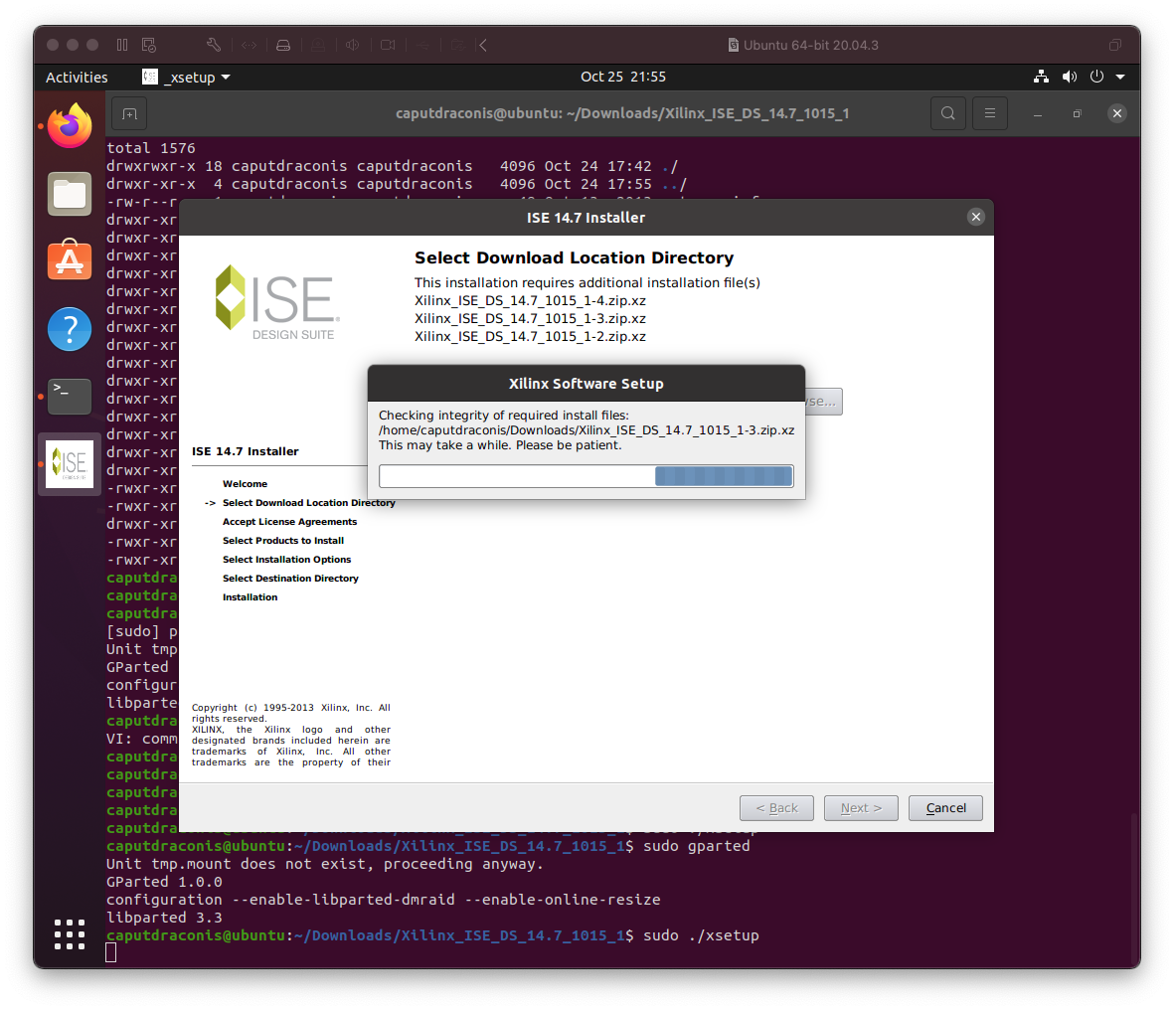Click the ISE Design Suite logo
This screenshot has width=1174, height=1010.
coord(277,302)
